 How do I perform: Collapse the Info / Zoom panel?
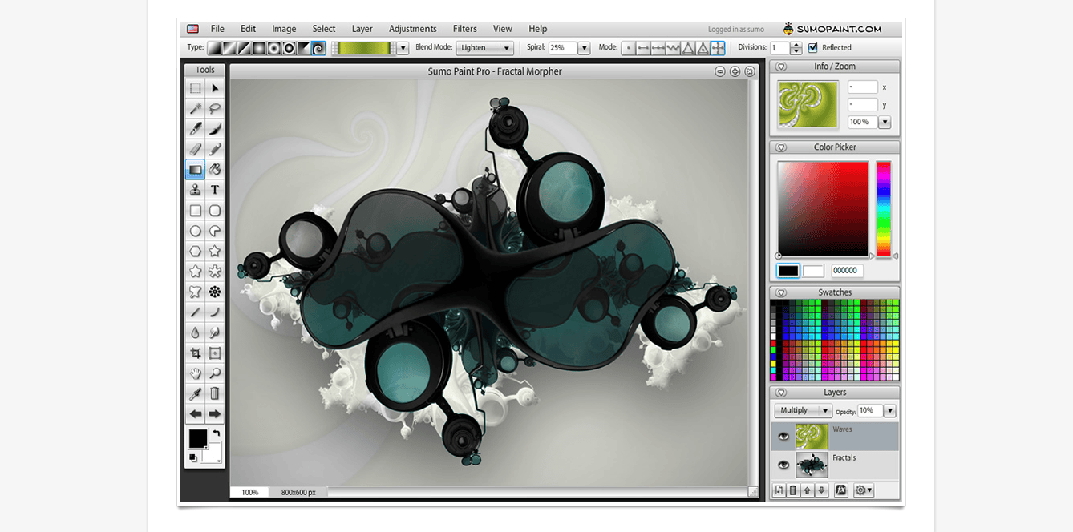[x=781, y=66]
